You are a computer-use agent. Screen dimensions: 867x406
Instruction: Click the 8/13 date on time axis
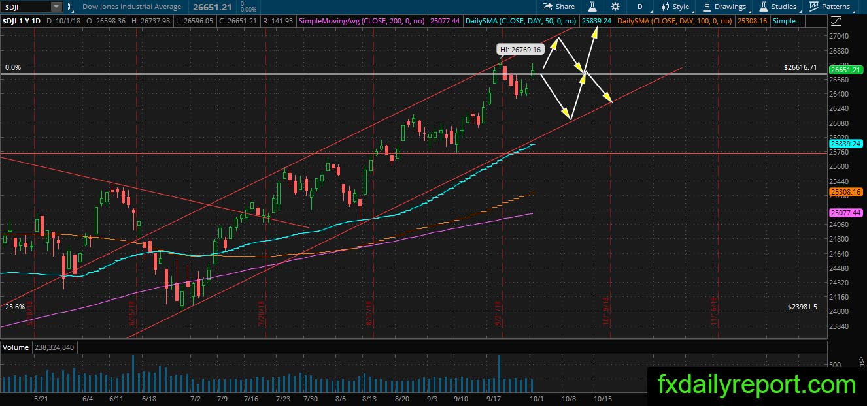tap(368, 398)
